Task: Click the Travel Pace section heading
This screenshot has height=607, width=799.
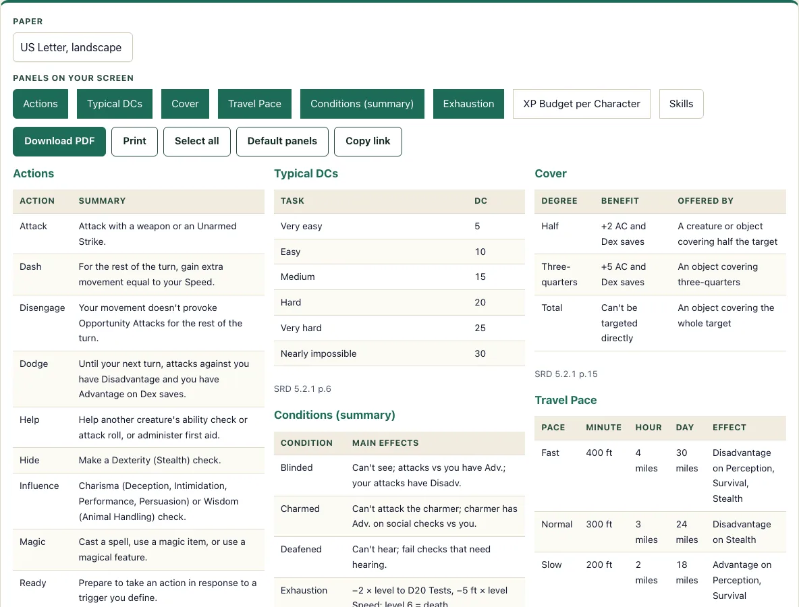Action: point(566,400)
